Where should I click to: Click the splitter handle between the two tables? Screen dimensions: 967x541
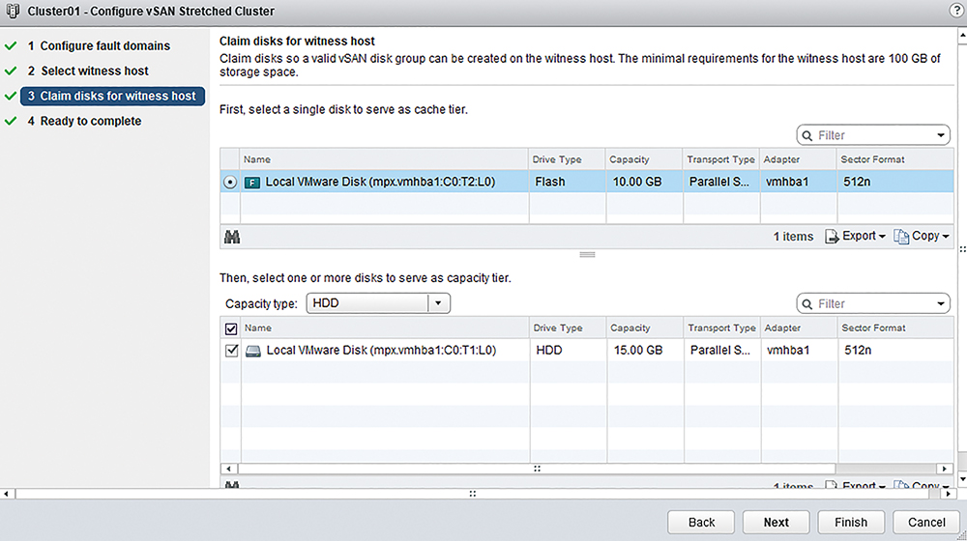click(x=587, y=254)
